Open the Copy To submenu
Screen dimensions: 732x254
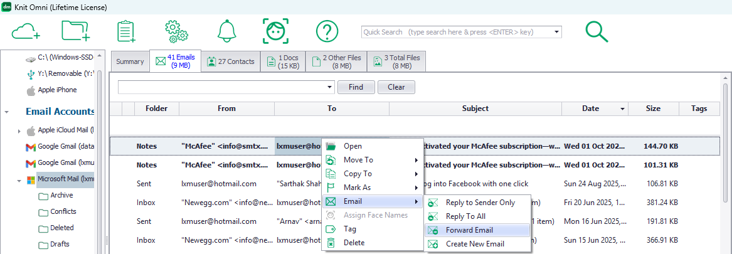(x=373, y=174)
